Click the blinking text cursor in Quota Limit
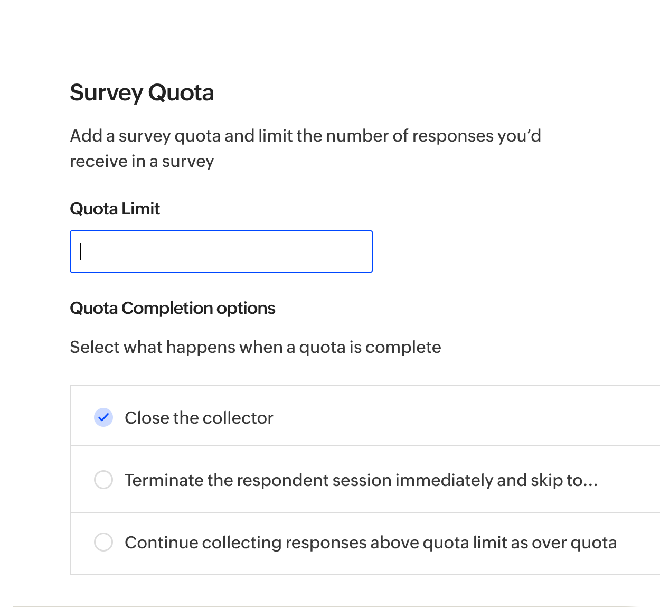660x607 pixels. (x=81, y=251)
